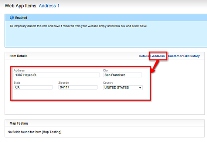Open the Country dropdown UNITED STATES
This screenshot has height=142, width=207.
123,87
